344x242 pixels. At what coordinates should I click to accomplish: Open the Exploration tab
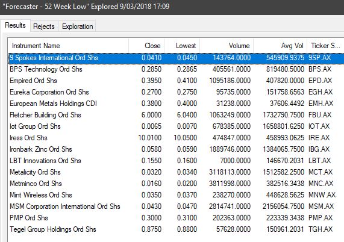coord(78,26)
